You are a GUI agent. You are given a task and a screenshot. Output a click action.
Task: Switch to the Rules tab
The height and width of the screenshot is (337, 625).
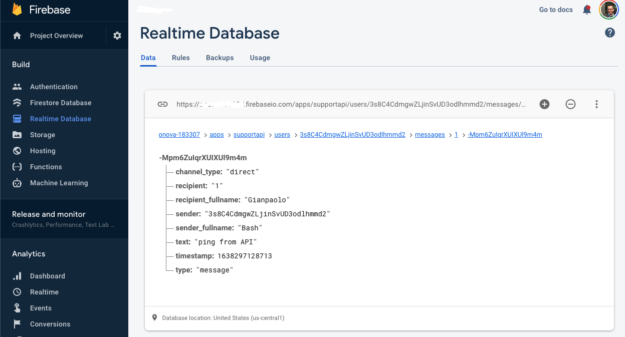click(x=180, y=58)
